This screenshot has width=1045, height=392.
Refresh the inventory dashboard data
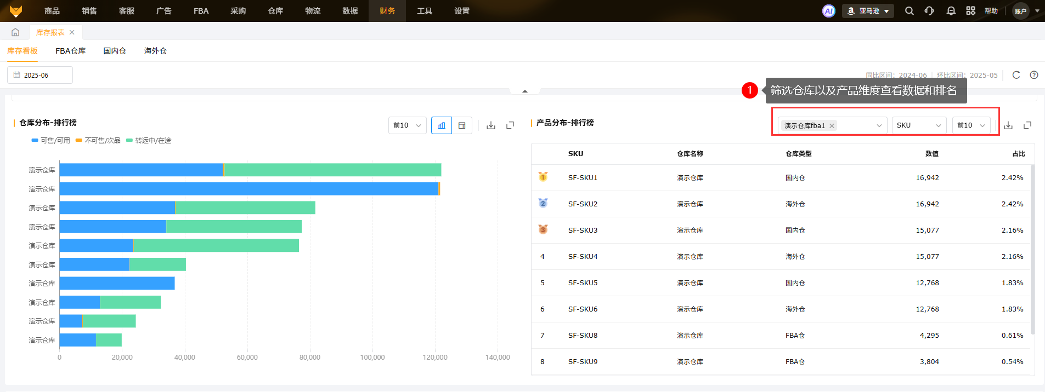tap(1016, 75)
